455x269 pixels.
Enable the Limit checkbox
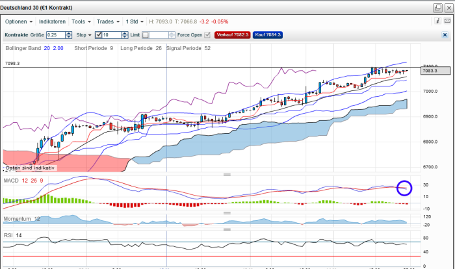click(146, 35)
